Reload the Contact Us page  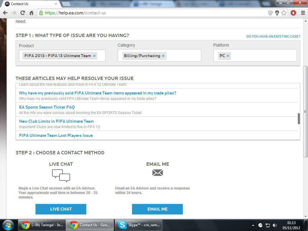pyautogui.click(x=23, y=13)
